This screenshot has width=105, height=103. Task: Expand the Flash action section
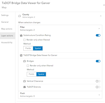[x=99, y=95]
